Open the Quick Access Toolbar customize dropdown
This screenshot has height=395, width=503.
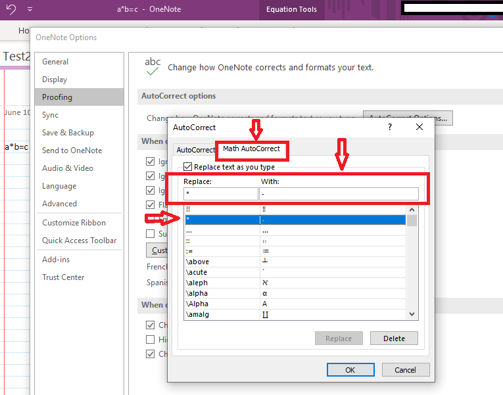coord(30,9)
